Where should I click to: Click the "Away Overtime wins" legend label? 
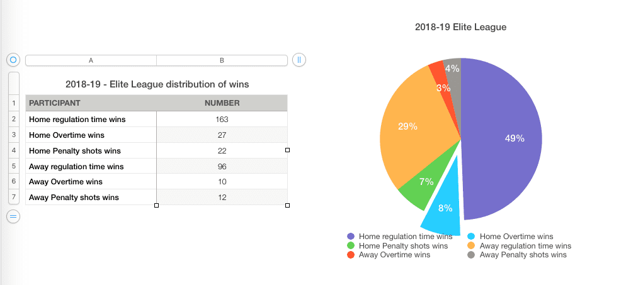pyautogui.click(x=394, y=255)
